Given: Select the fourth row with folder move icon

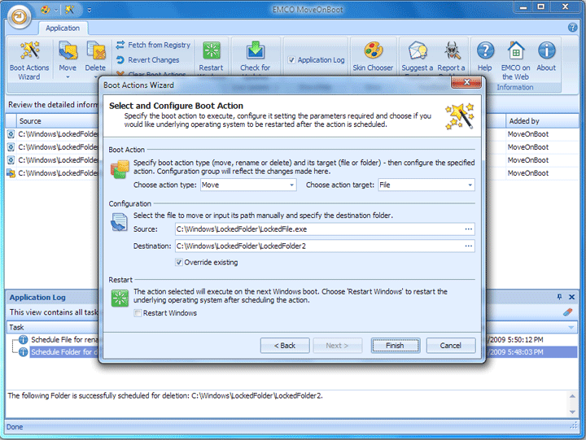Looking at the screenshot, I should tap(11, 173).
